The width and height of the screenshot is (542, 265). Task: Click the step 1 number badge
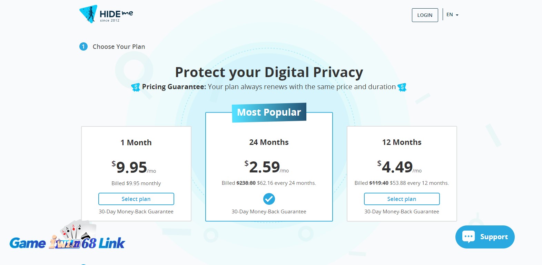[83, 46]
